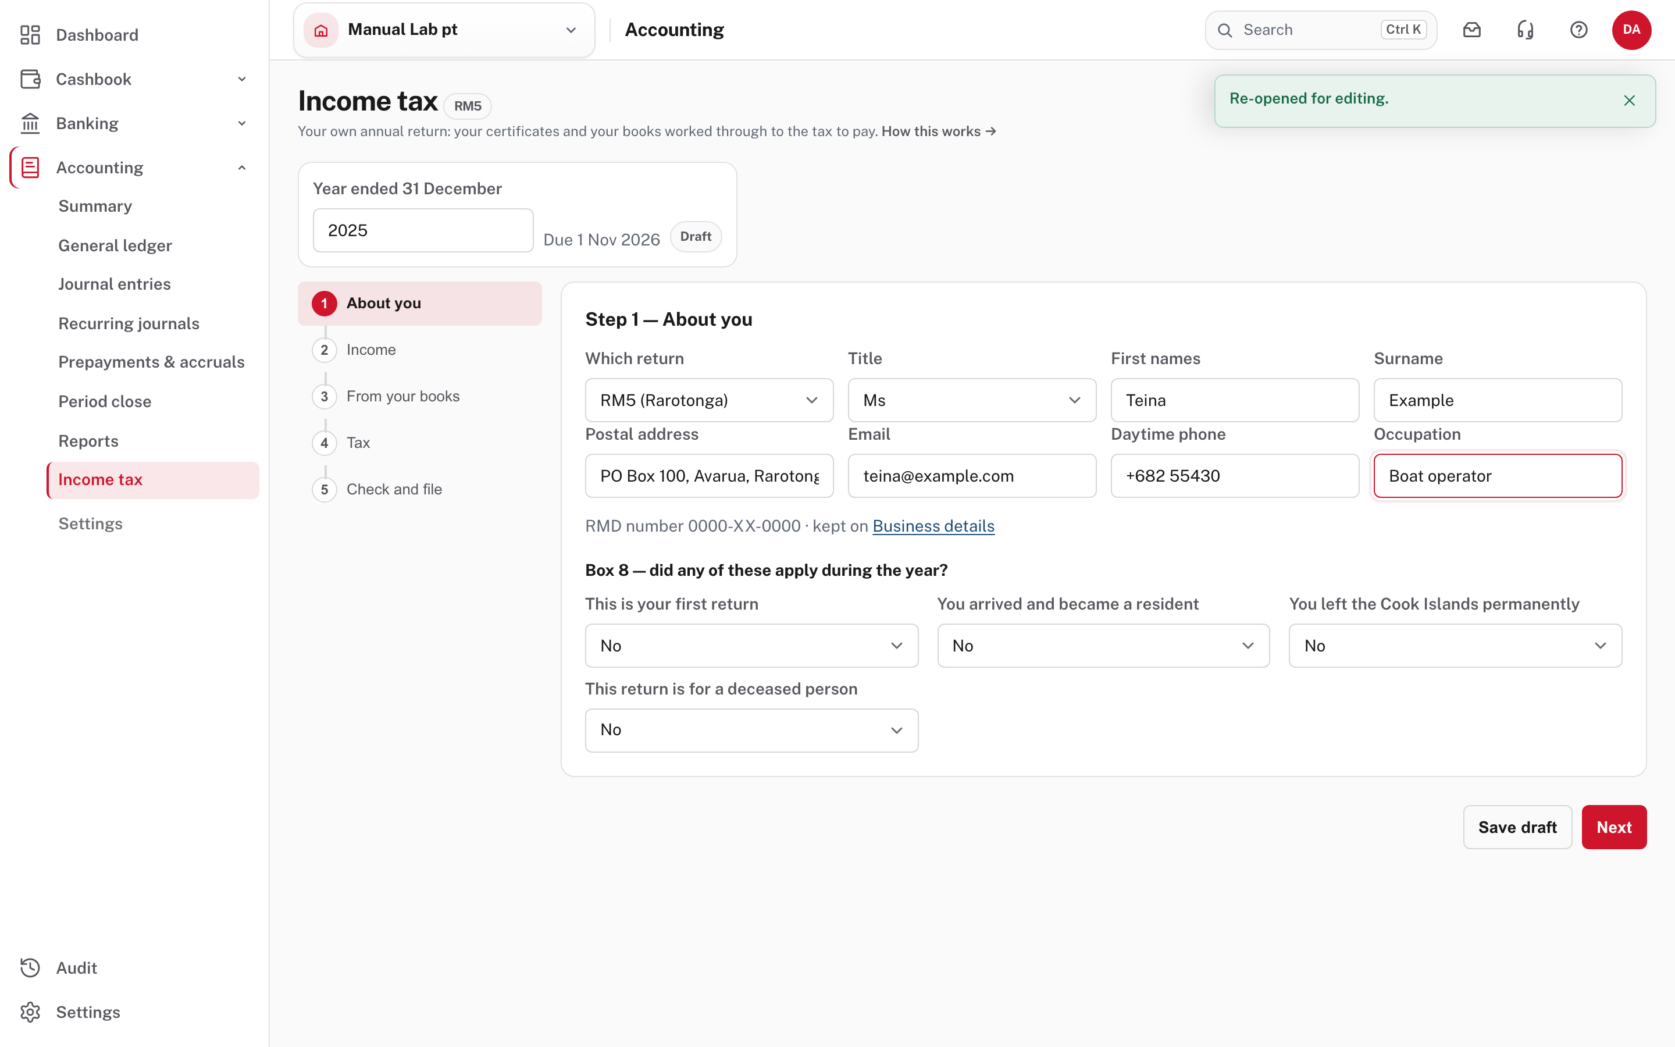The height and width of the screenshot is (1047, 1675).
Task: Click the support headset icon
Action: 1525,30
